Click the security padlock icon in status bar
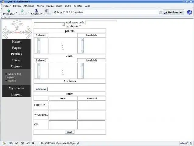 pos(186,143)
